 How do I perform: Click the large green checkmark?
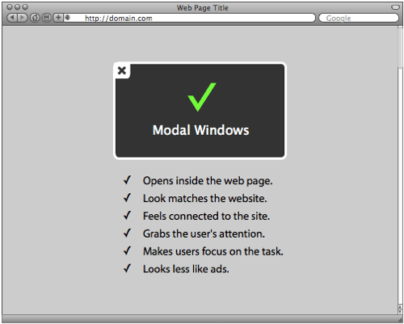(x=202, y=97)
